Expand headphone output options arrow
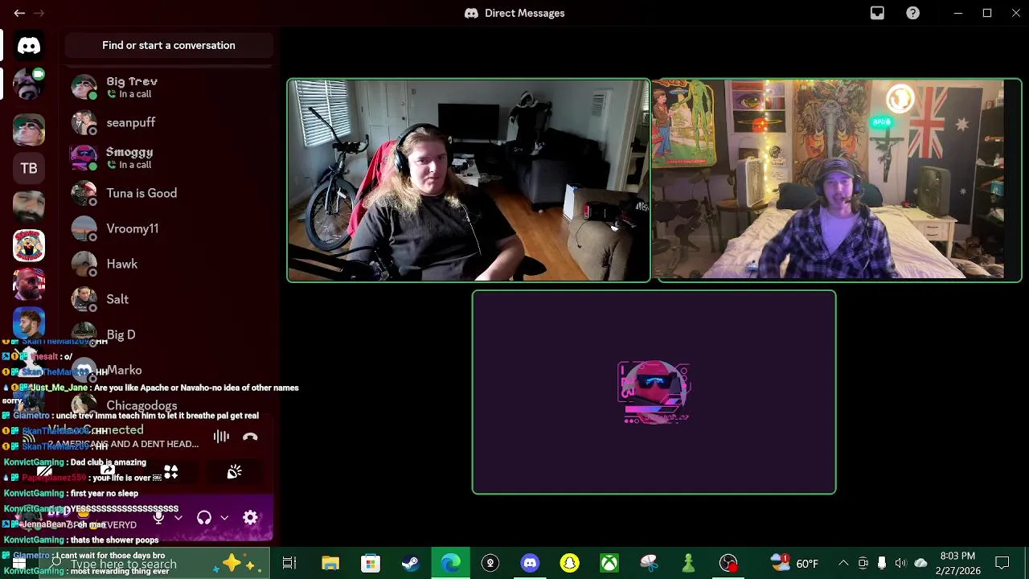This screenshot has width=1029, height=579. coord(224,518)
